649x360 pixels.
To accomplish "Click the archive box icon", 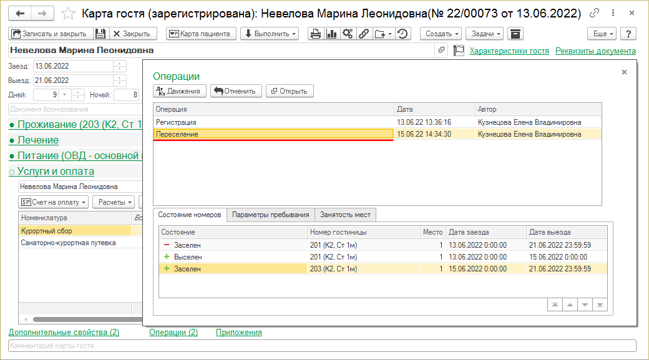I will [x=515, y=34].
